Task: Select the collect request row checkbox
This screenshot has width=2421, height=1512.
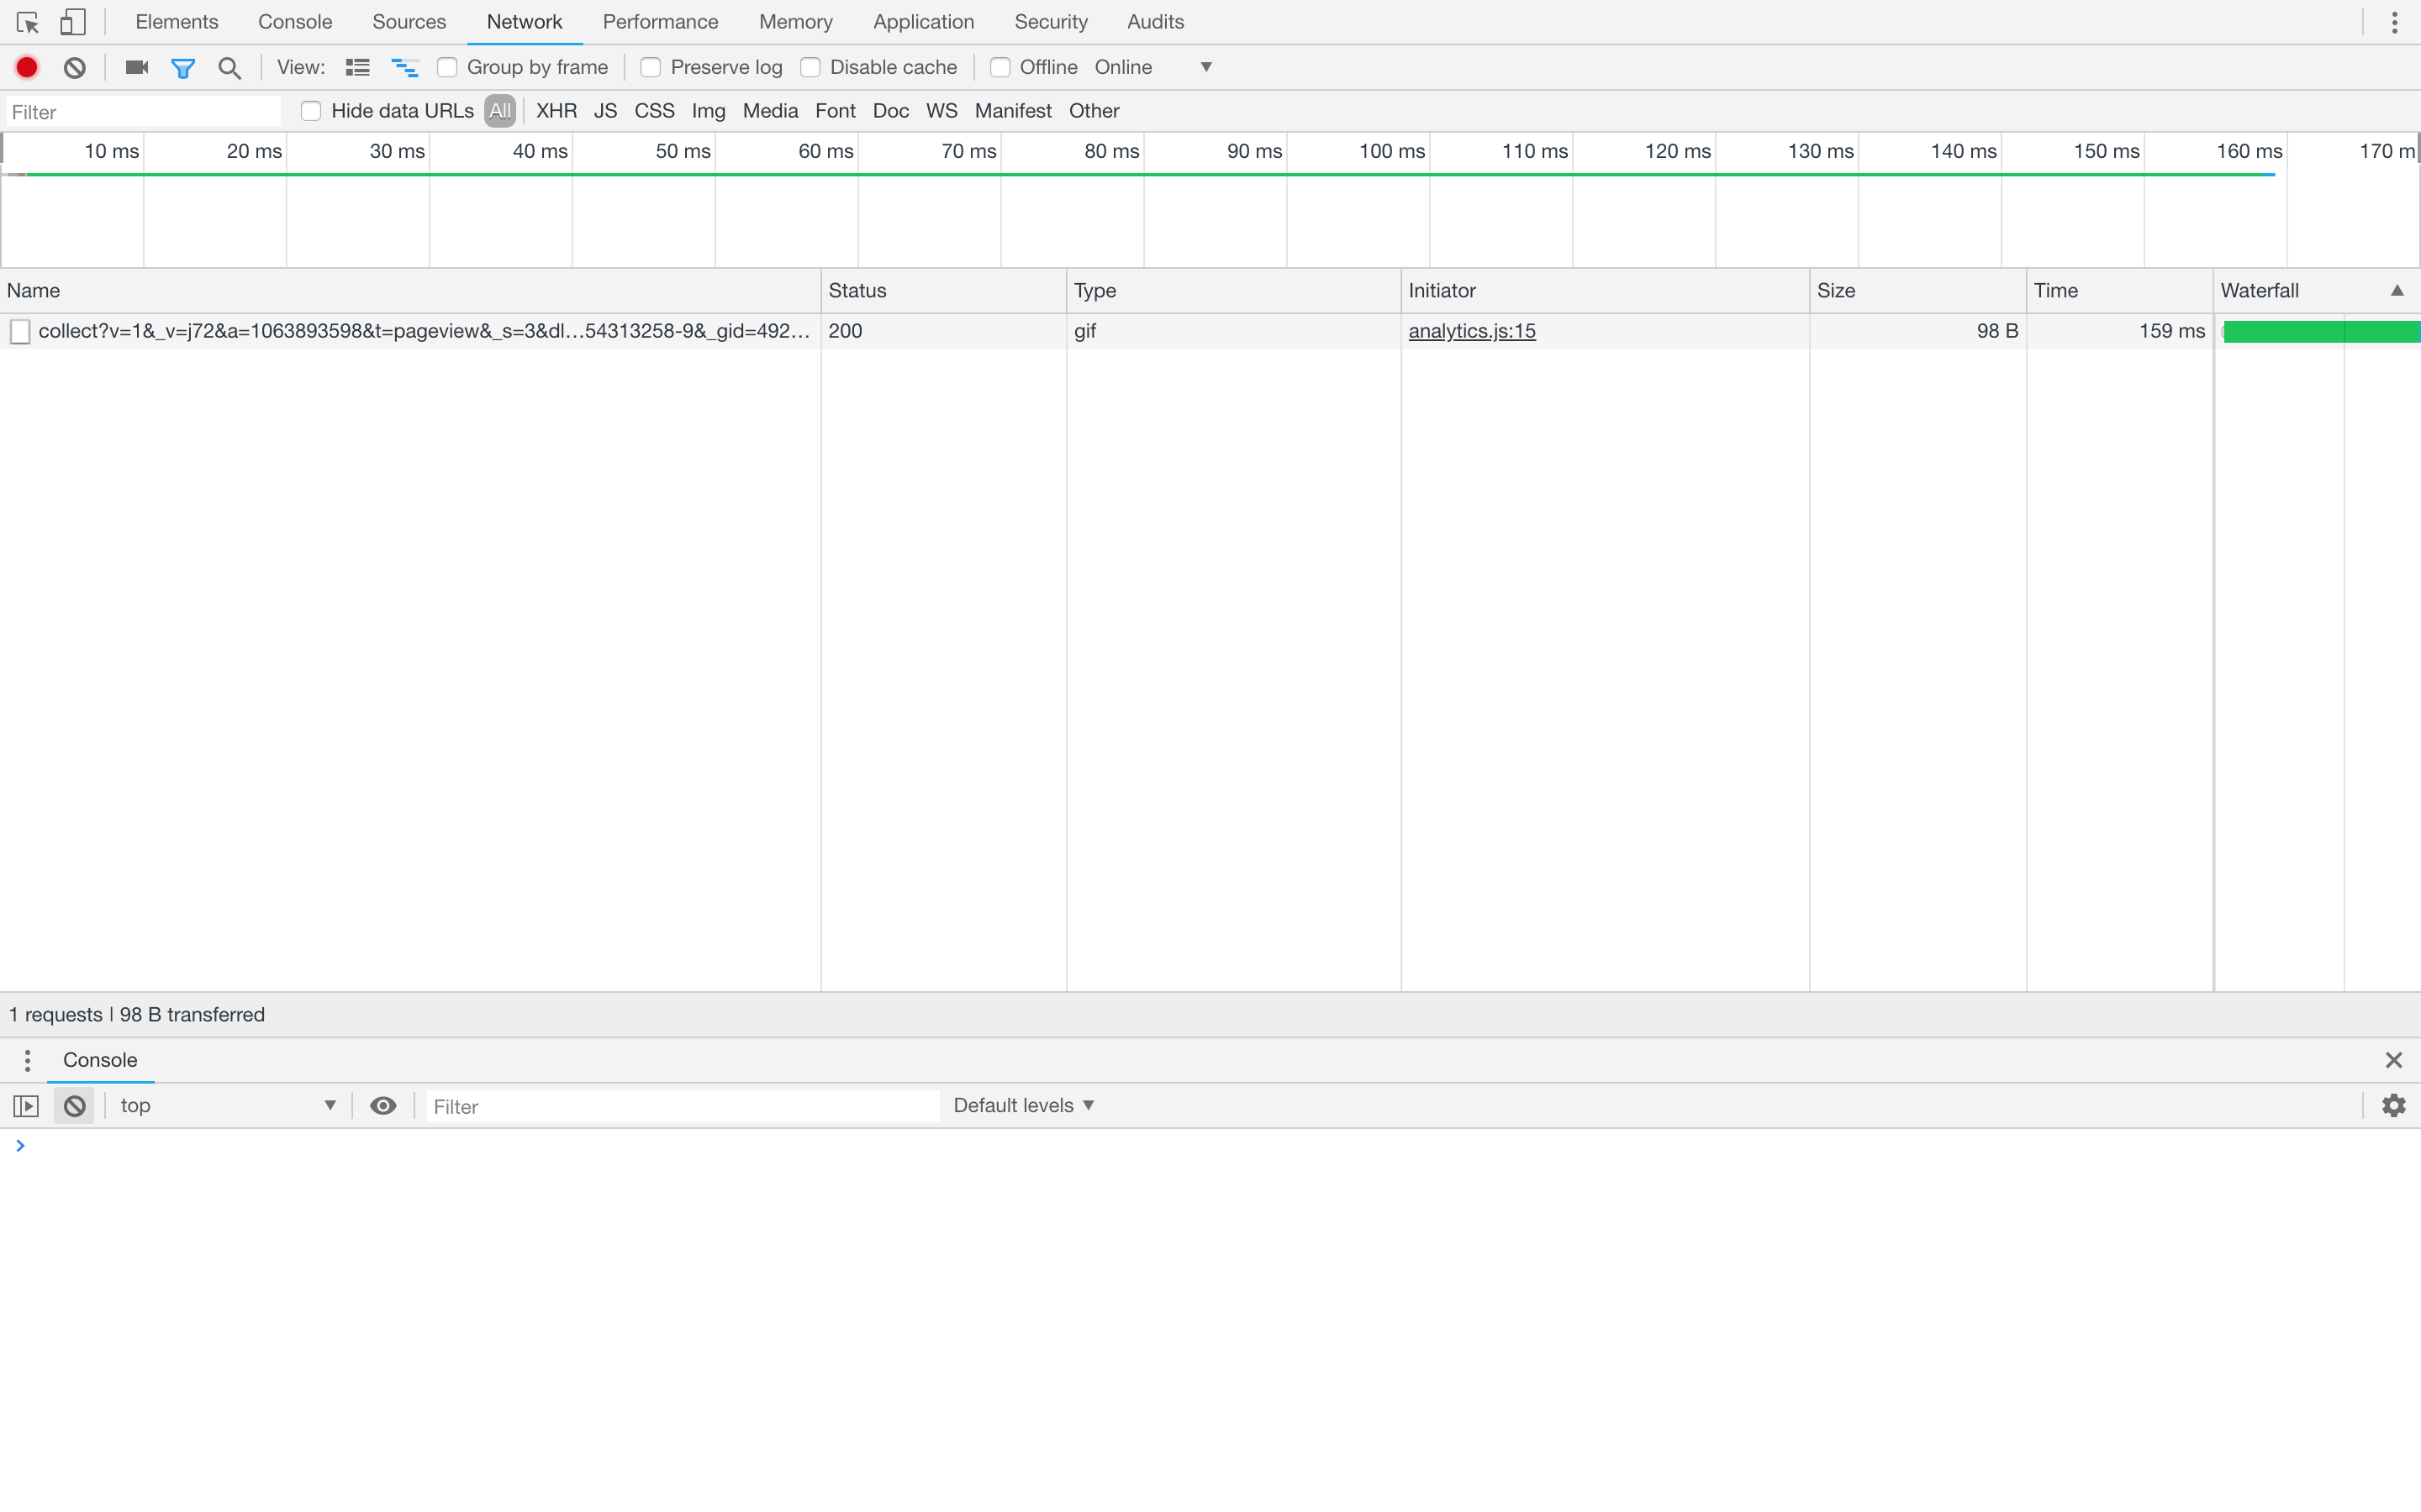Action: [x=20, y=331]
